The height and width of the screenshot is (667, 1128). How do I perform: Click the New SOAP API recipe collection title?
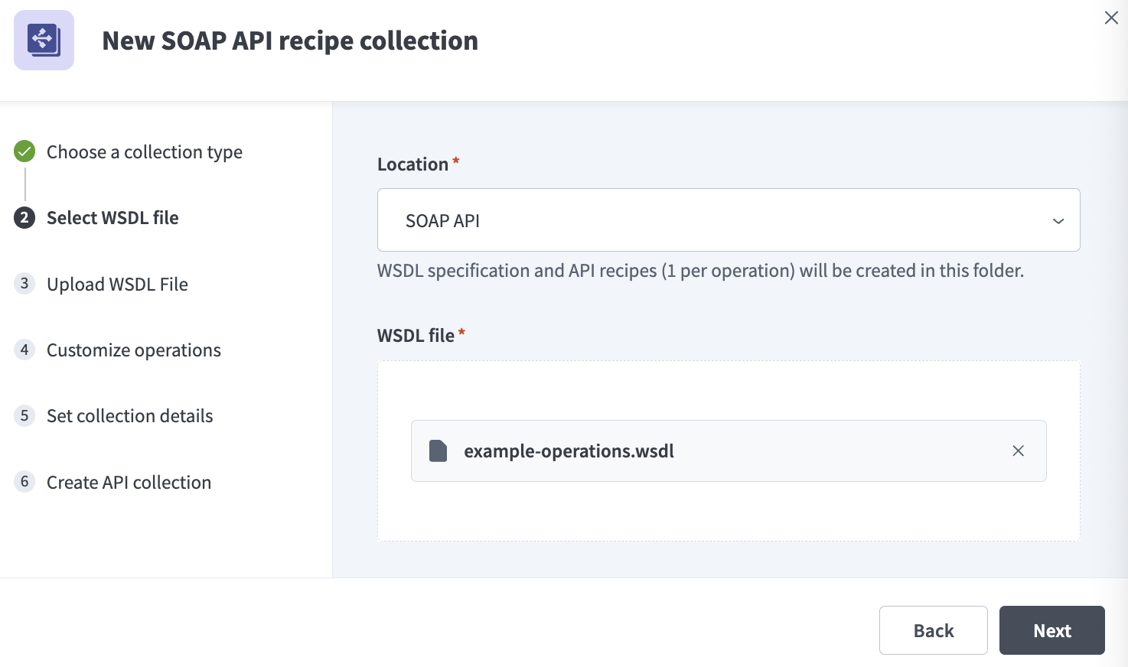point(290,41)
